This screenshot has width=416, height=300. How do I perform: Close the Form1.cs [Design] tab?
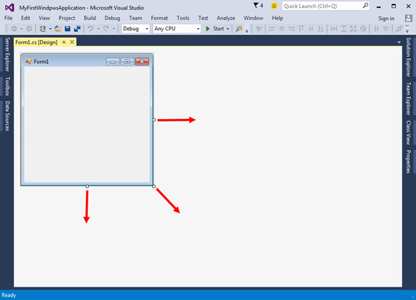72,42
